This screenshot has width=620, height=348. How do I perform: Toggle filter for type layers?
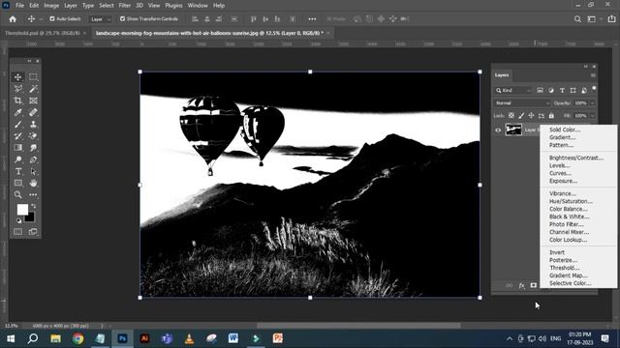(562, 91)
